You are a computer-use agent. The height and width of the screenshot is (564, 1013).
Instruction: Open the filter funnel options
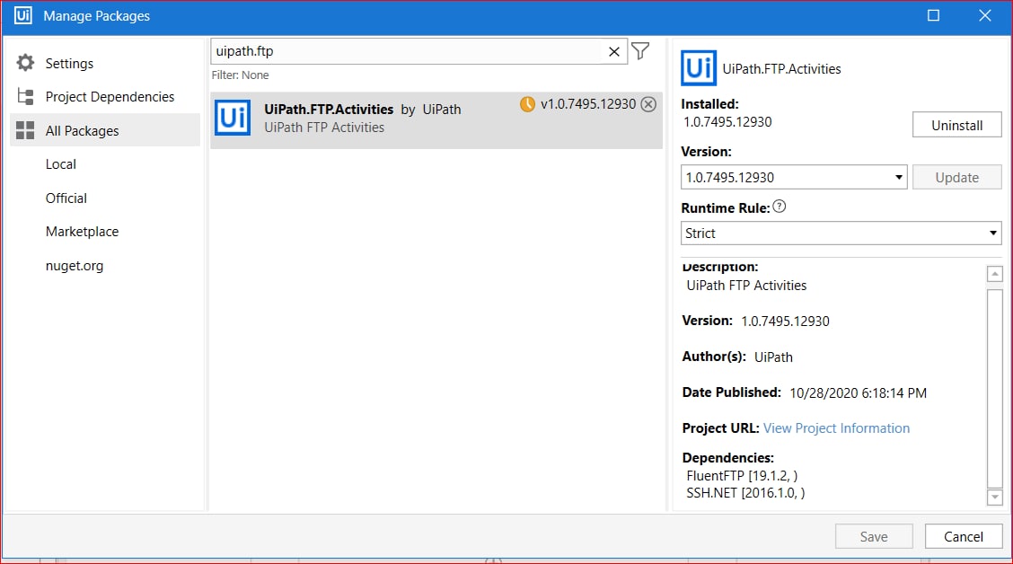[x=640, y=51]
